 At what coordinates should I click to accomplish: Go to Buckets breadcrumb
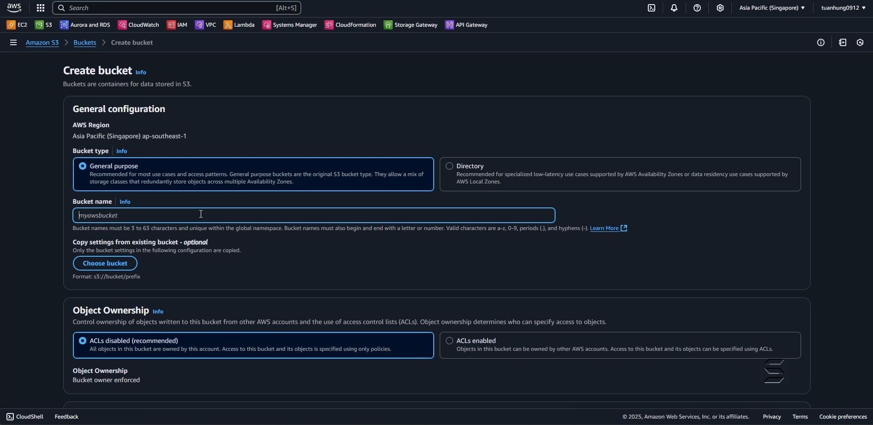85,42
